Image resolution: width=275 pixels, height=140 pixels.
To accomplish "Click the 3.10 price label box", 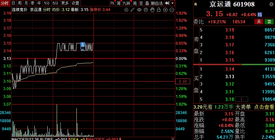I will click(x=183, y=81).
